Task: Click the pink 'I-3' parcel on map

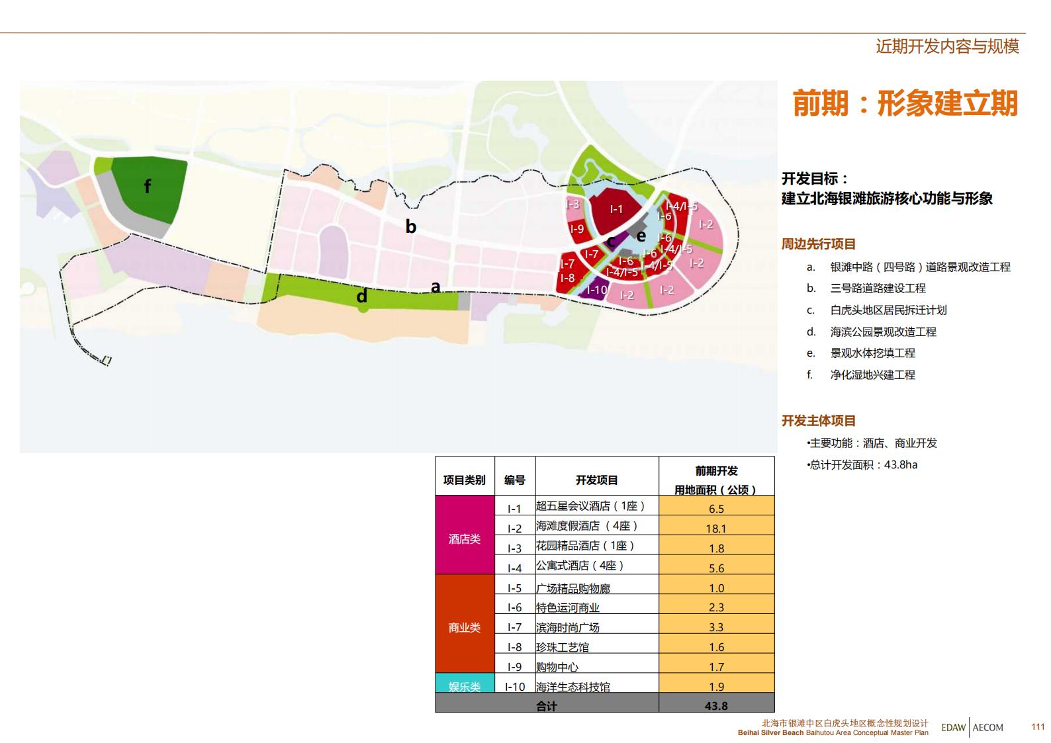Action: 573,204
